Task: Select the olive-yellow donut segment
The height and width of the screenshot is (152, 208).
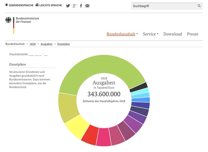Action: pyautogui.click(x=68, y=107)
